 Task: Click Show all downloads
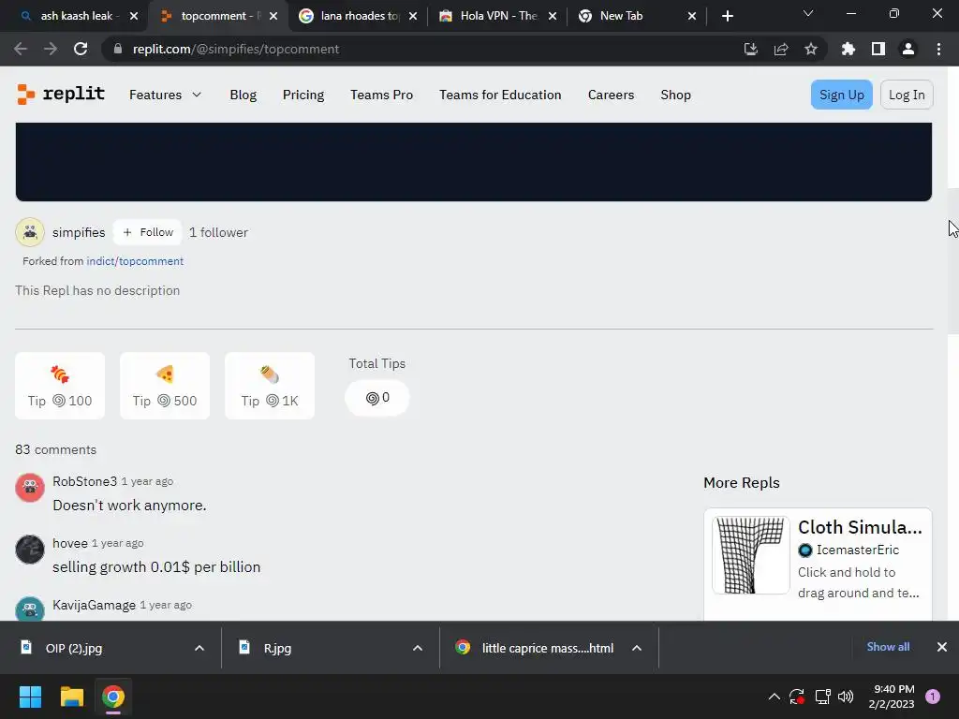coord(888,647)
